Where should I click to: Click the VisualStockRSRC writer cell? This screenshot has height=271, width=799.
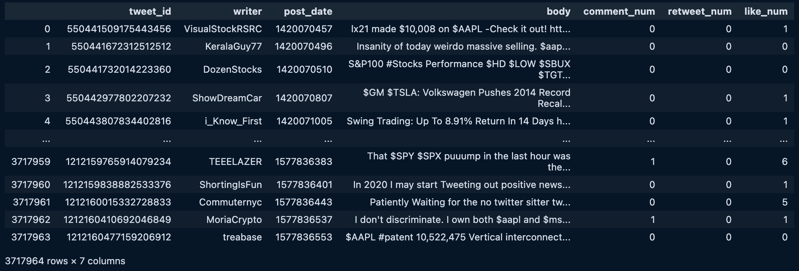point(223,29)
